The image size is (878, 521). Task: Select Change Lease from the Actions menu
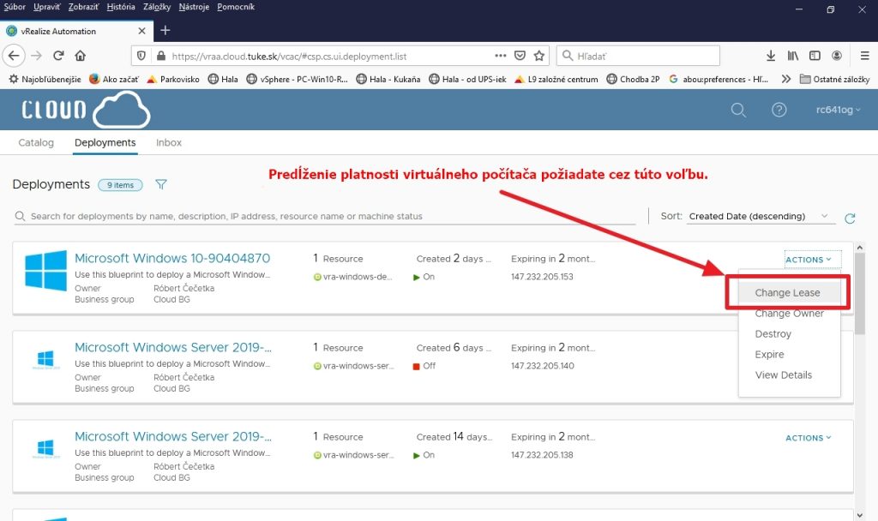point(787,293)
